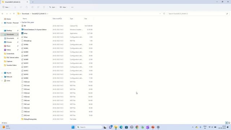This screenshot has width=231, height=130.
Task: Switch to details view in status bar
Action: pos(227,123)
